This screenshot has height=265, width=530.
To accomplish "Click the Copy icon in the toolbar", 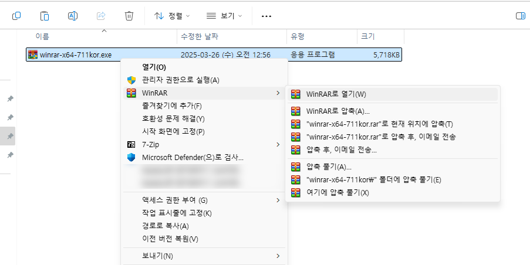I will click(x=16, y=16).
